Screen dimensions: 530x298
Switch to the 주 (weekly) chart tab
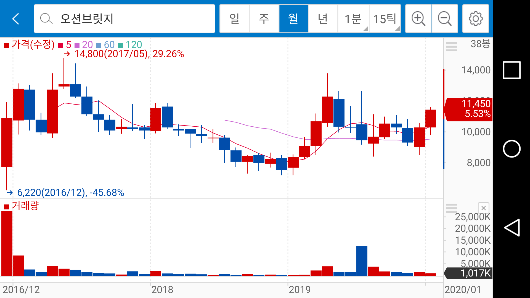coord(264,19)
